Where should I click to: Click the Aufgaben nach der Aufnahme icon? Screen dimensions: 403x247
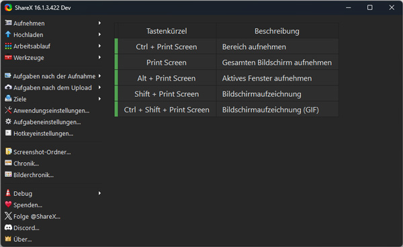coord(8,76)
